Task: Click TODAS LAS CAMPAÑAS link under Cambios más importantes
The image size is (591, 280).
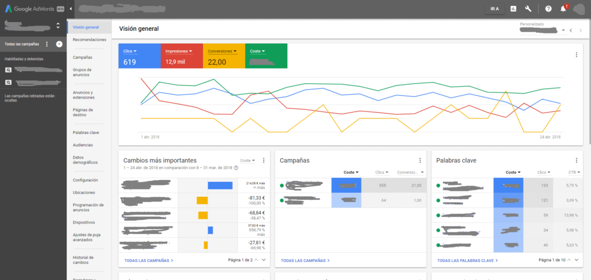Action: point(148,260)
